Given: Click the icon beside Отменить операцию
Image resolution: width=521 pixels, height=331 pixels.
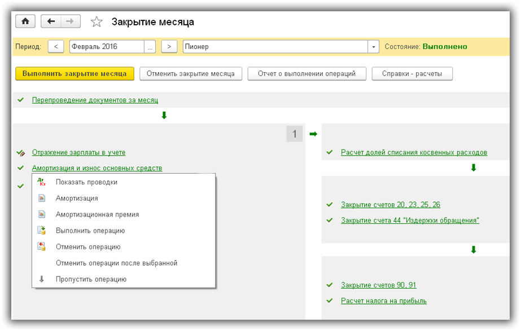Looking at the screenshot, I should (x=41, y=246).
